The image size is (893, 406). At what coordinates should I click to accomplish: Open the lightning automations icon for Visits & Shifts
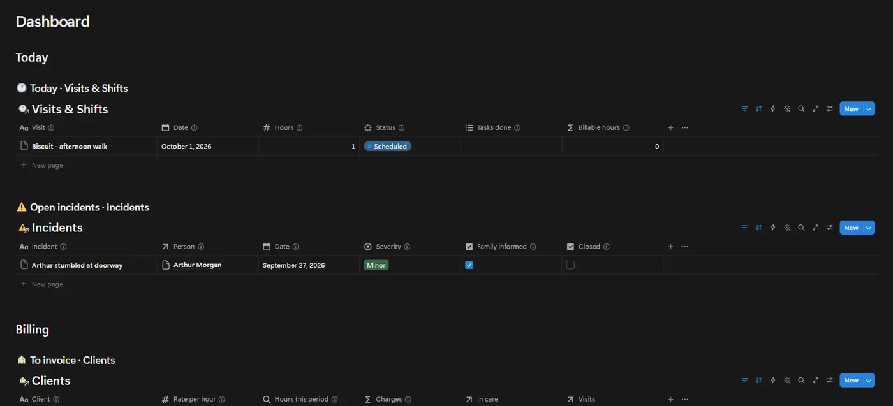(x=773, y=109)
